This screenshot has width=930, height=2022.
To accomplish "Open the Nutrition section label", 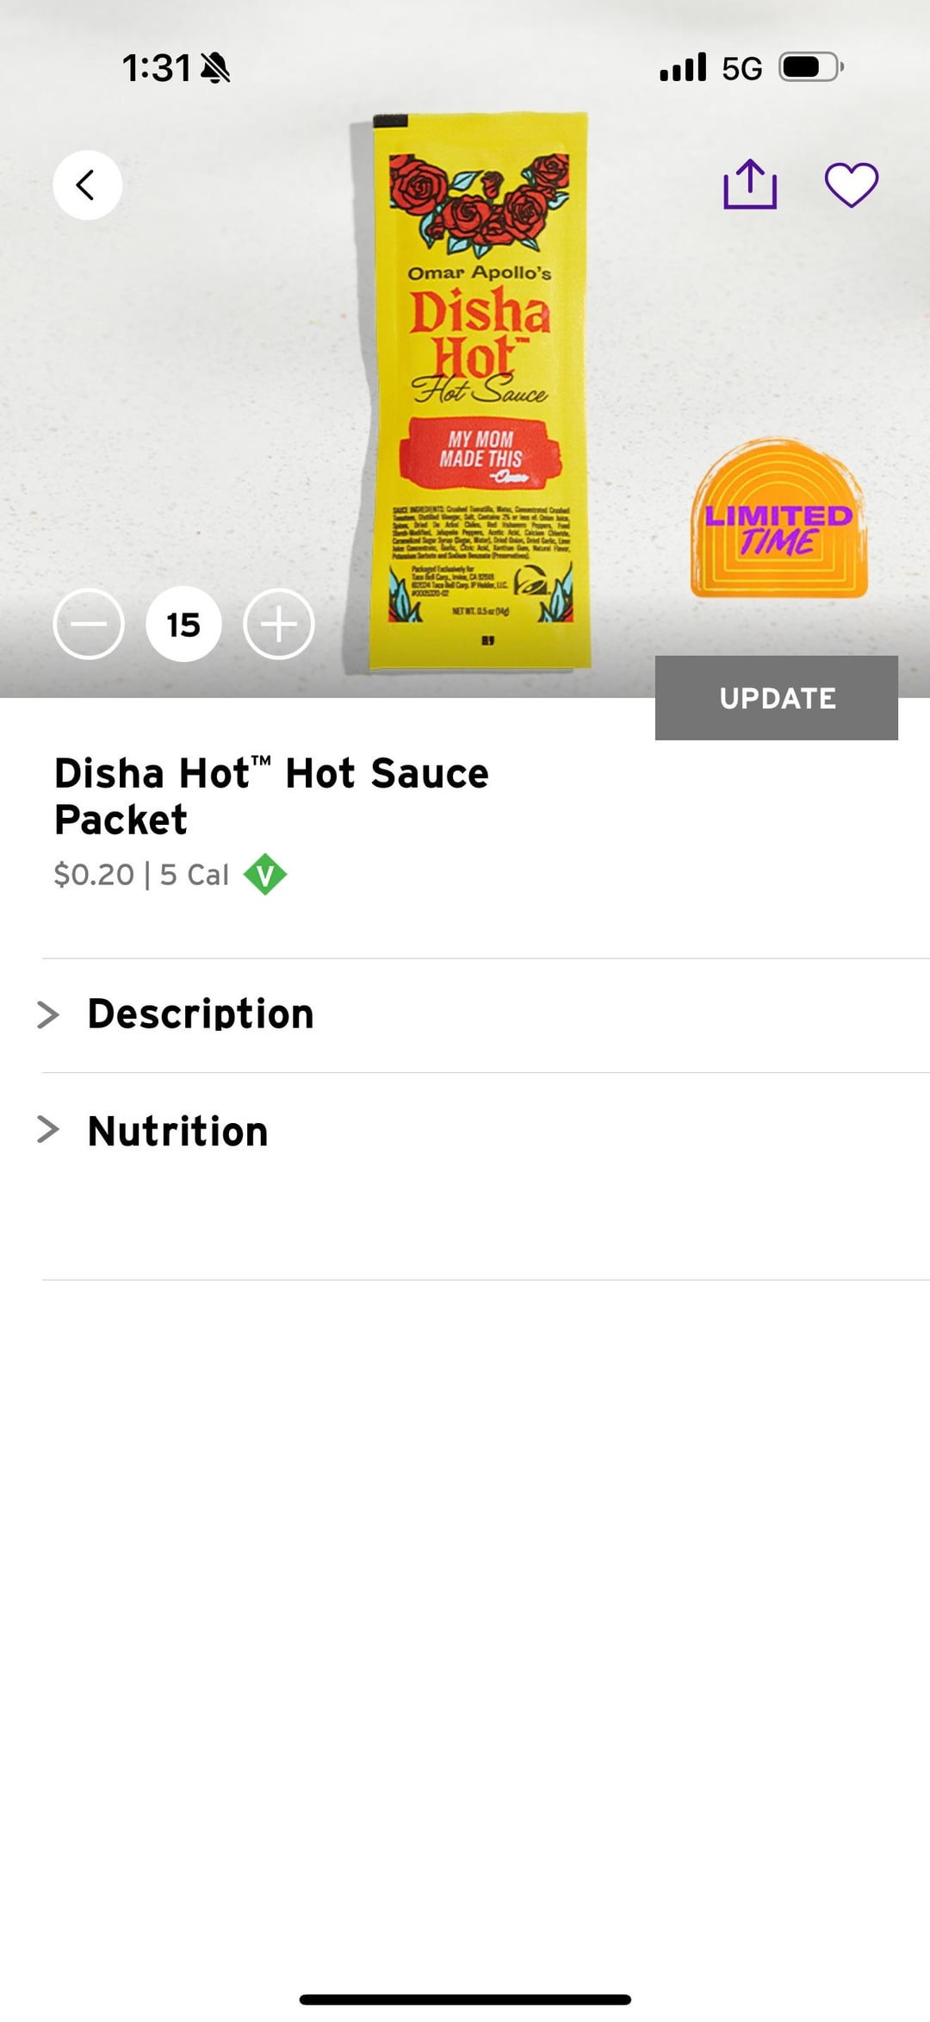I will pos(178,1131).
